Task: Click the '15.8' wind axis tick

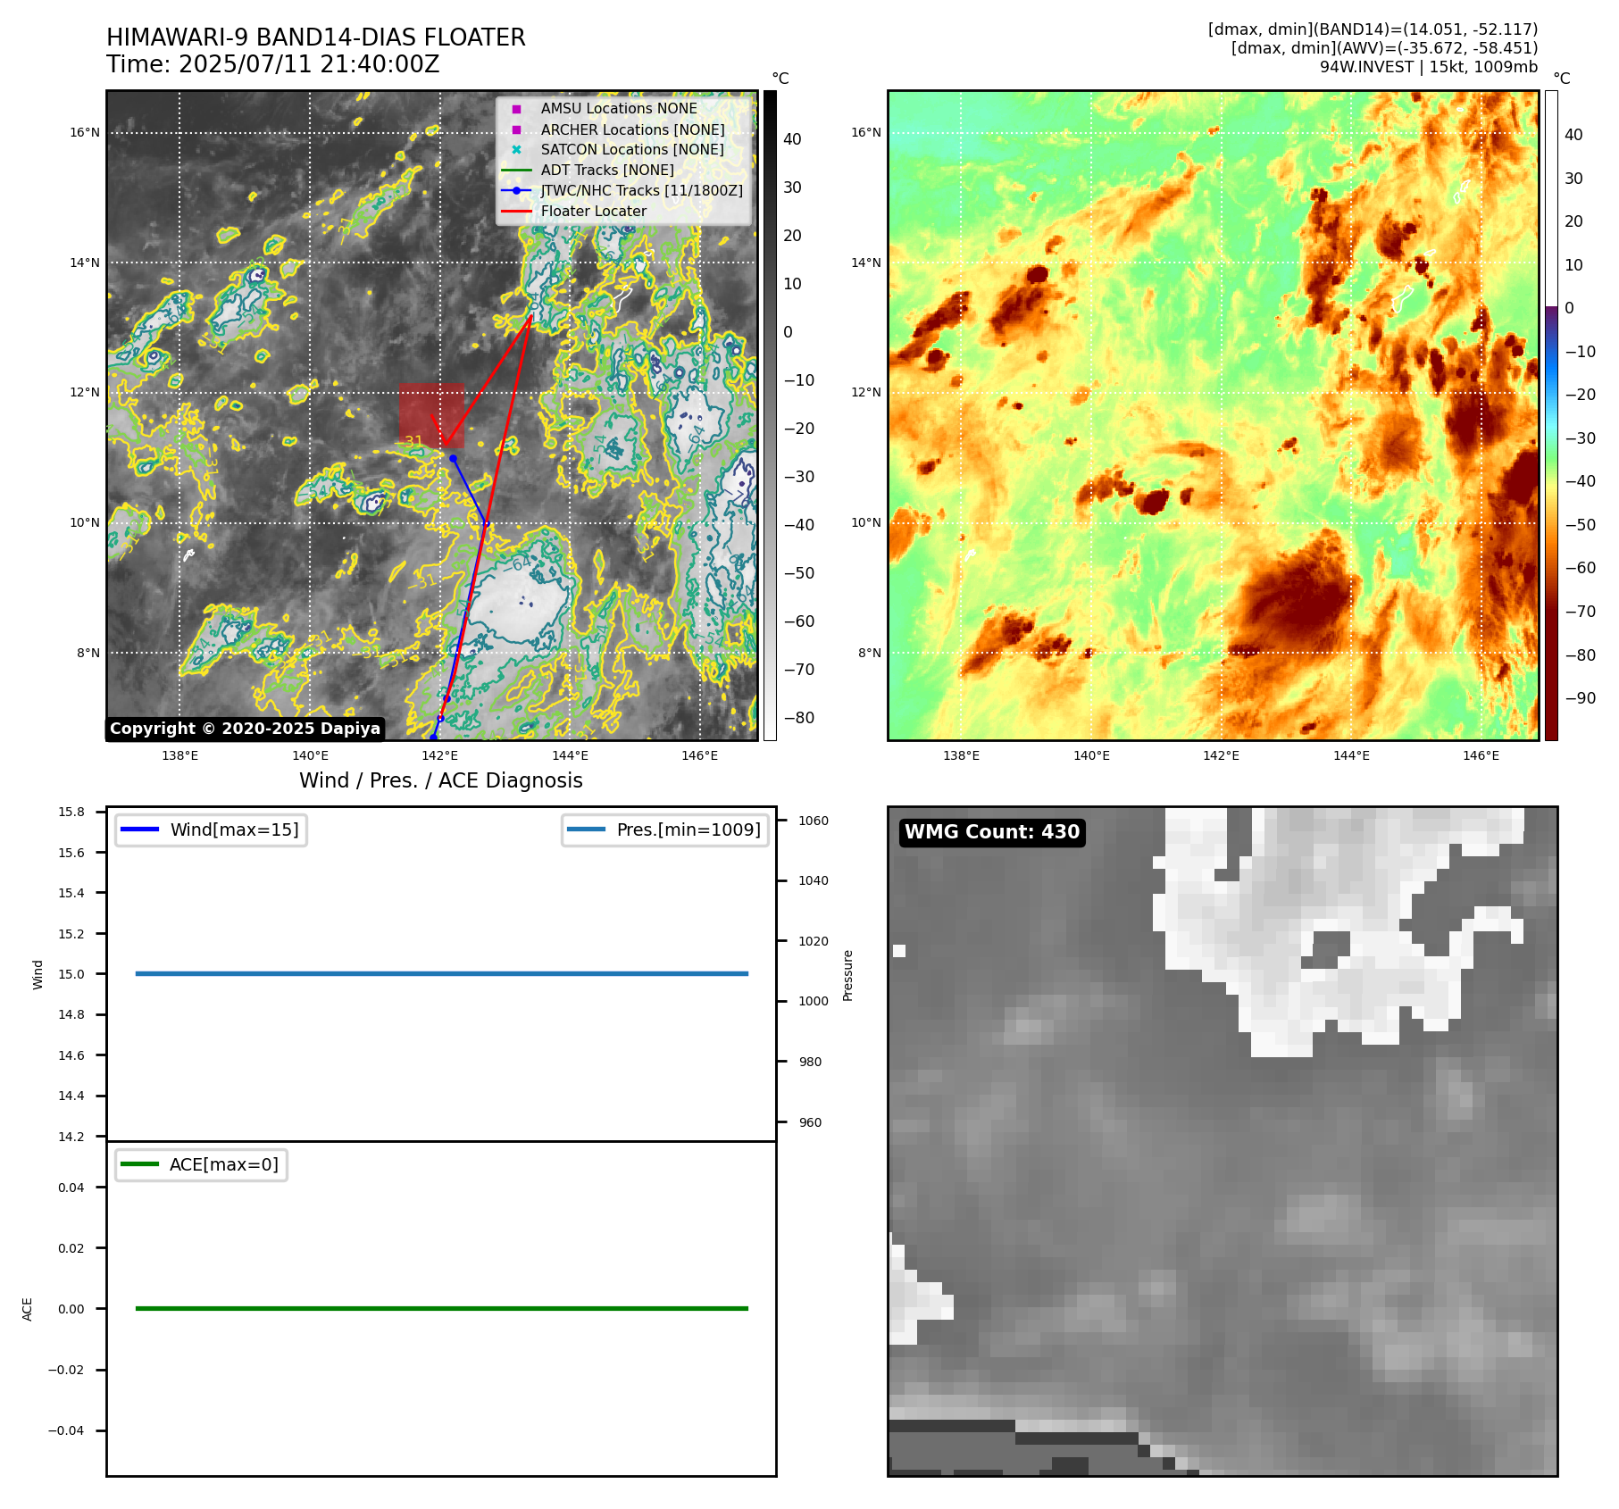Action: [x=71, y=812]
